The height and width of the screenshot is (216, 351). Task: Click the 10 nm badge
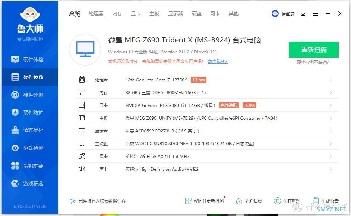199,80
